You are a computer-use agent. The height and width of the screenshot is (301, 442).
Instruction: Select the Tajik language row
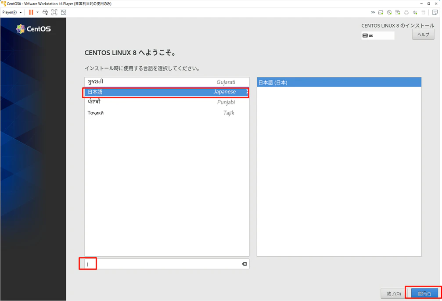click(167, 113)
